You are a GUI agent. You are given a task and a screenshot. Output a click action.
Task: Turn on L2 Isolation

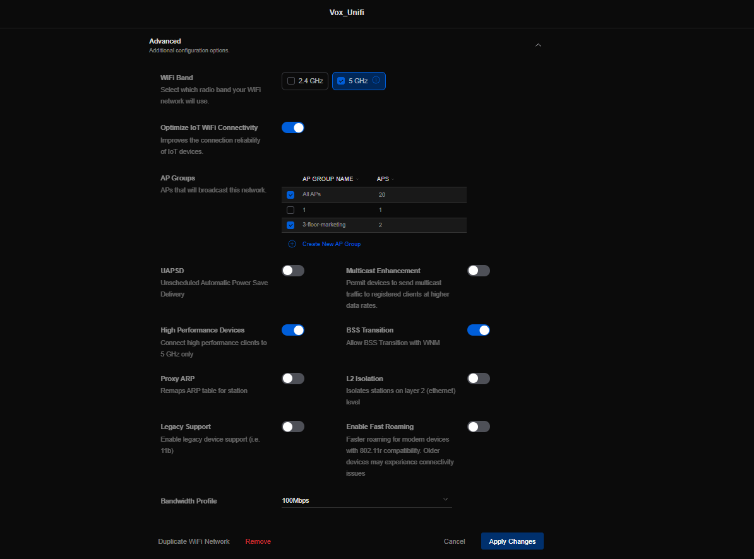point(478,379)
